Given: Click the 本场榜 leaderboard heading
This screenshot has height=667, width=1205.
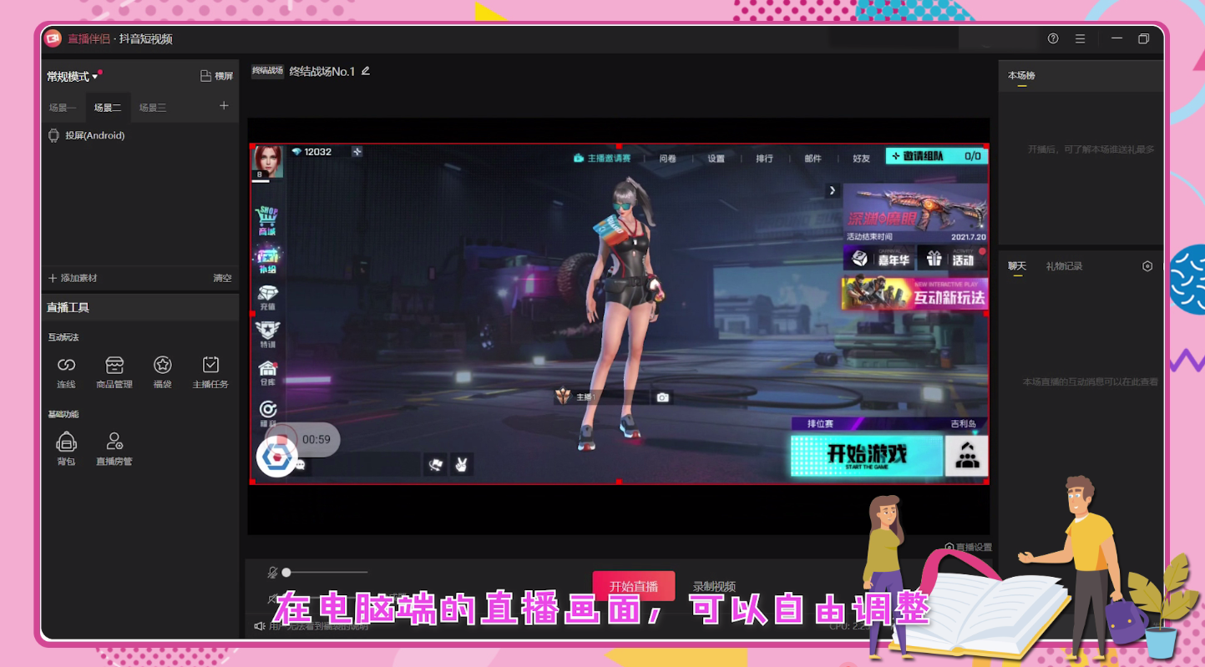Looking at the screenshot, I should [x=1021, y=76].
